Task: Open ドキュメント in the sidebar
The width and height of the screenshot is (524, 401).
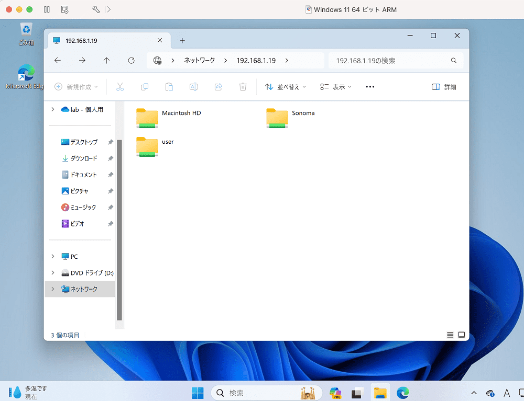Action: click(x=84, y=175)
